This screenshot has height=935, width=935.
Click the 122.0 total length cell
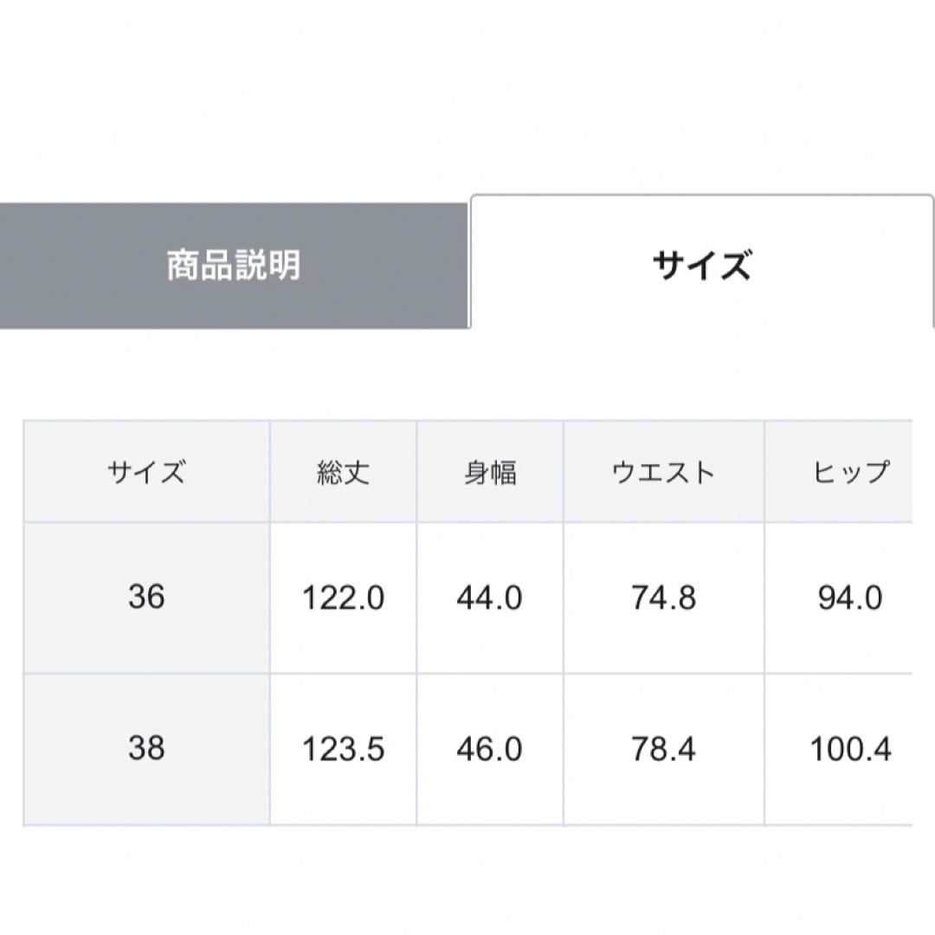(344, 598)
